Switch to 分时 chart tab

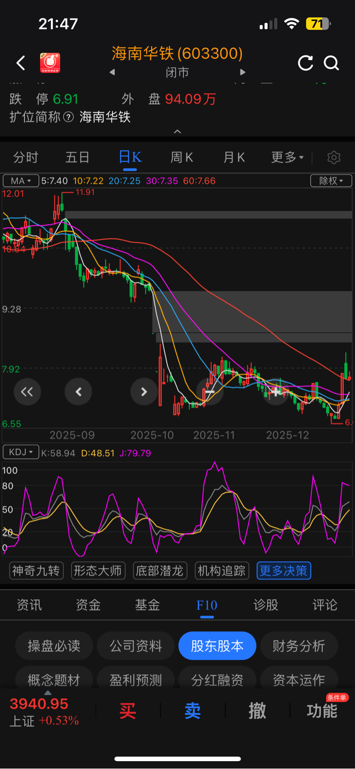pyautogui.click(x=25, y=158)
